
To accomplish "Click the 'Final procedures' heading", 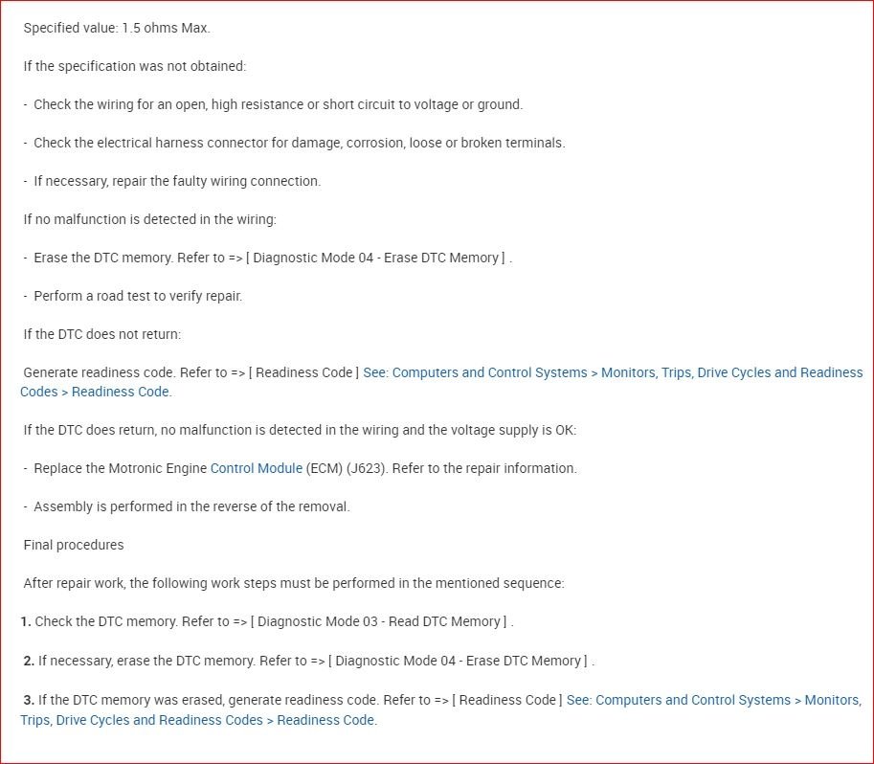I will [x=74, y=545].
